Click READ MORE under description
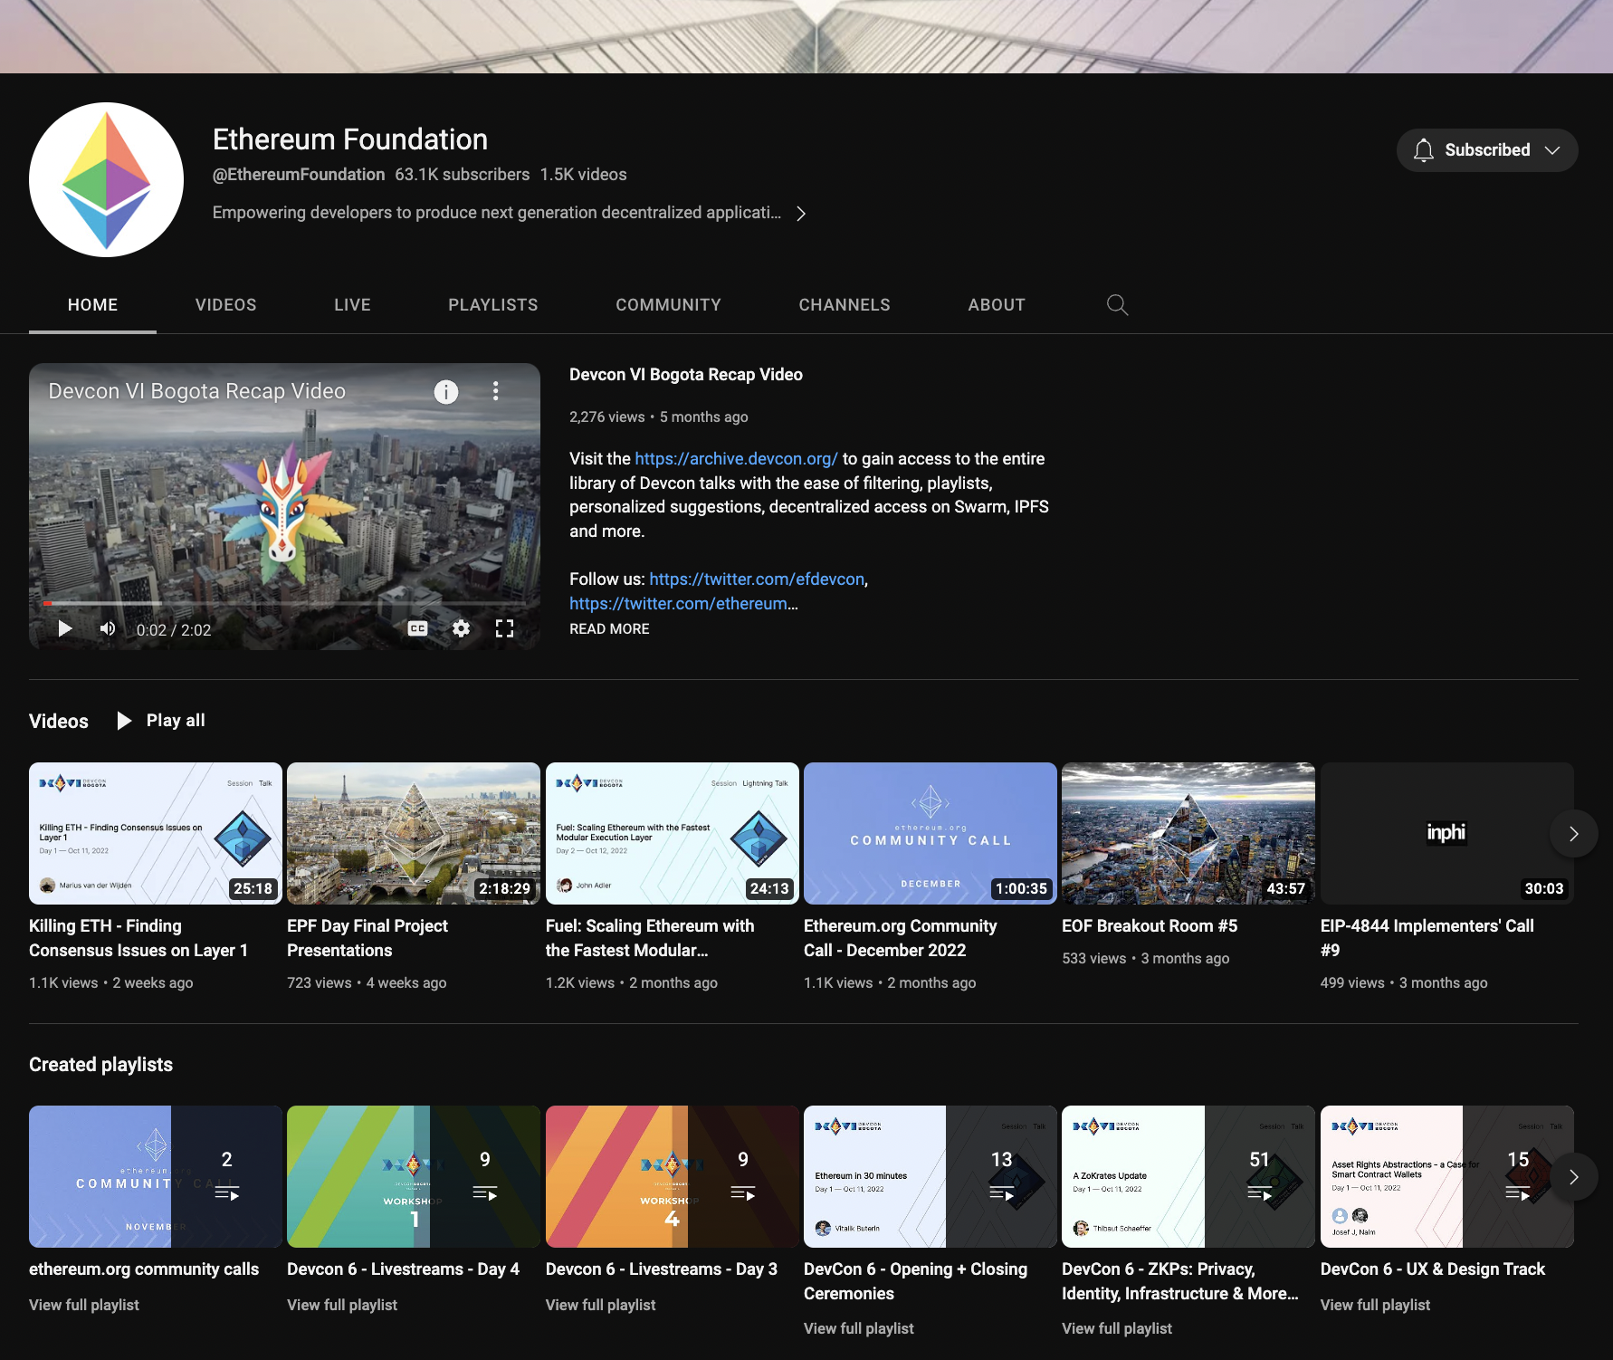Image resolution: width=1613 pixels, height=1360 pixels. (x=609, y=629)
